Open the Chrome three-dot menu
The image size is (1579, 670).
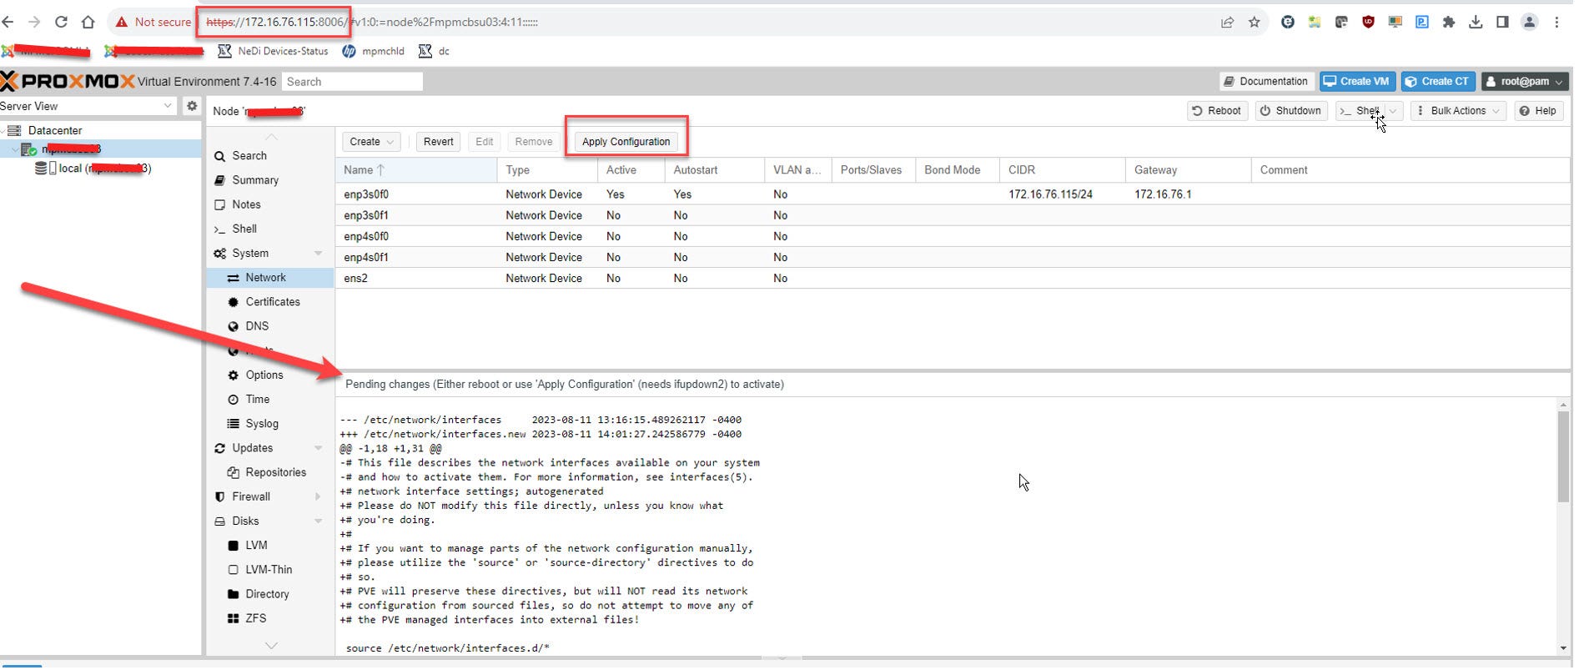coord(1556,23)
